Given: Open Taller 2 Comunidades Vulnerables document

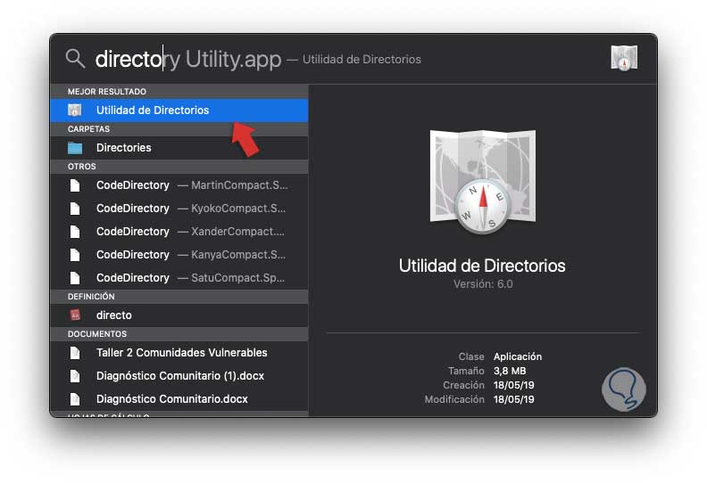Looking at the screenshot, I should click(179, 353).
